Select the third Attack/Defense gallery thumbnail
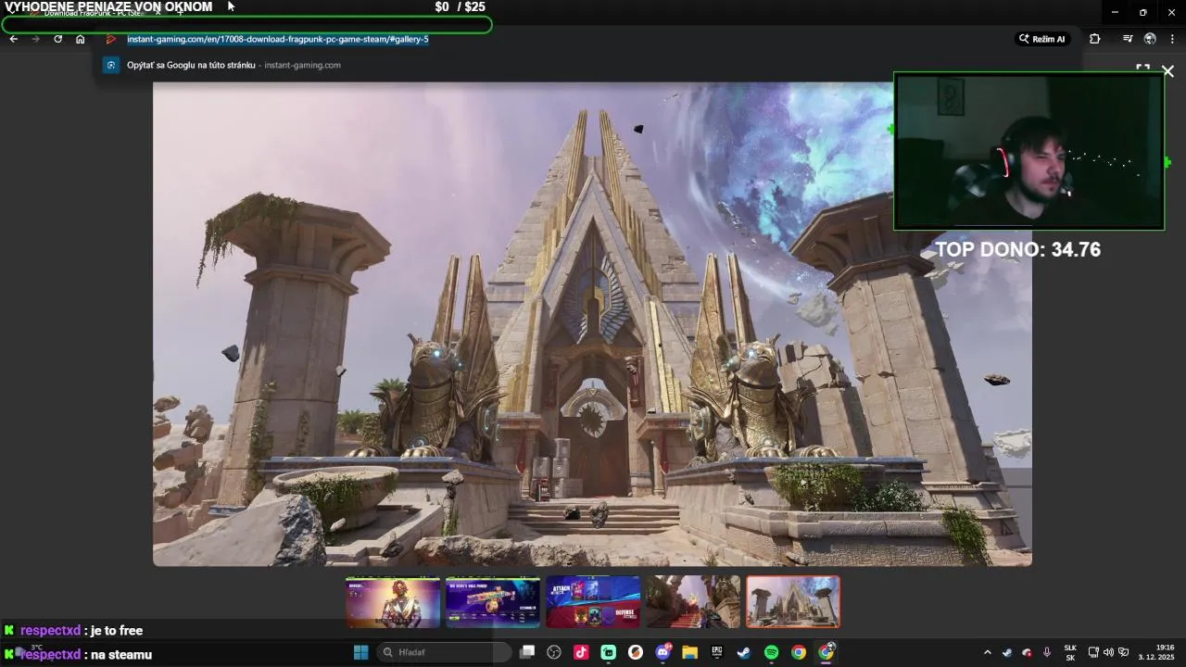Image resolution: width=1186 pixels, height=667 pixels. pos(593,601)
